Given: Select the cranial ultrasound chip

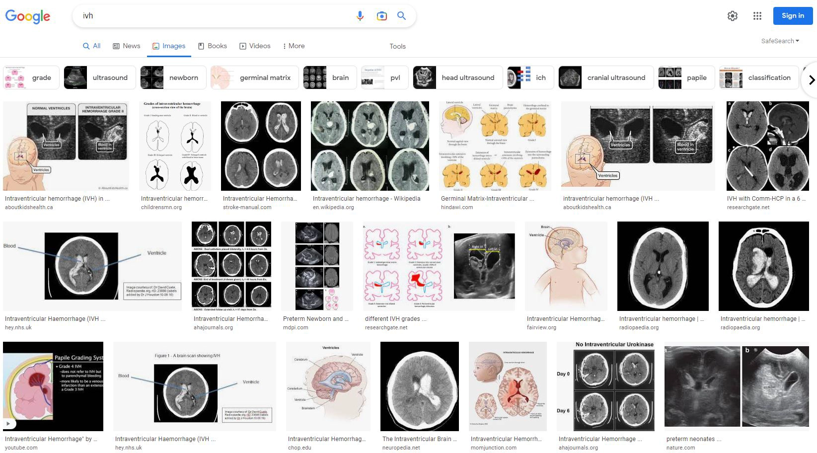Looking at the screenshot, I should [606, 77].
